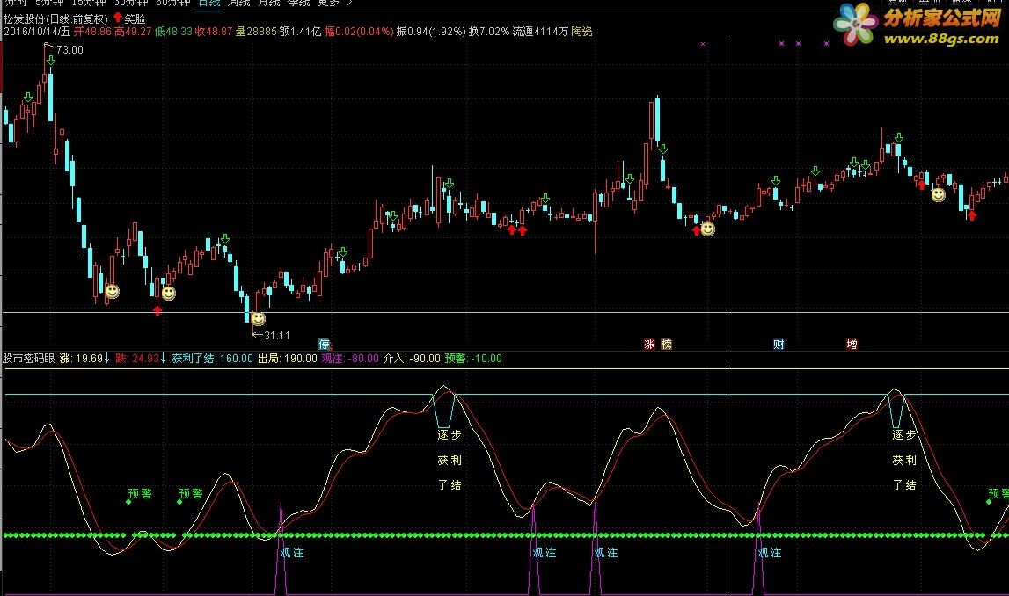Click the open price 开48.86

92,31
